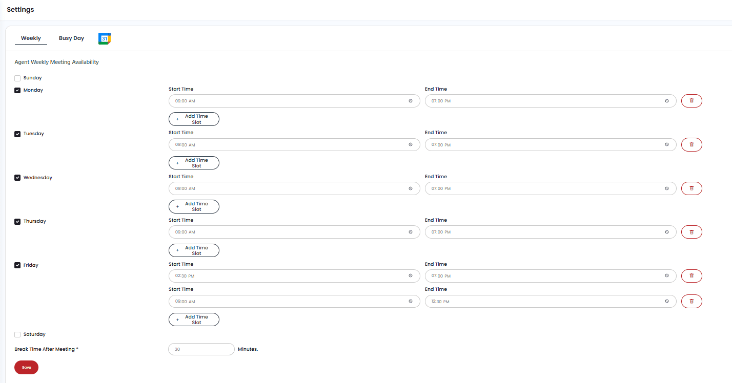Add a time slot for Wednesday
The width and height of the screenshot is (732, 383).
[194, 206]
